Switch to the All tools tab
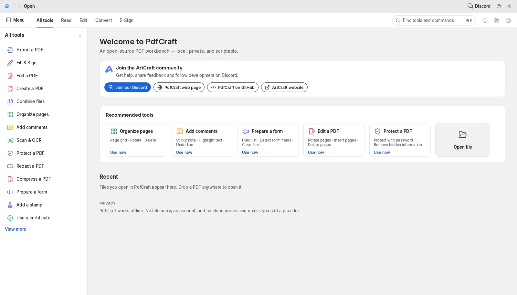 click(x=45, y=20)
